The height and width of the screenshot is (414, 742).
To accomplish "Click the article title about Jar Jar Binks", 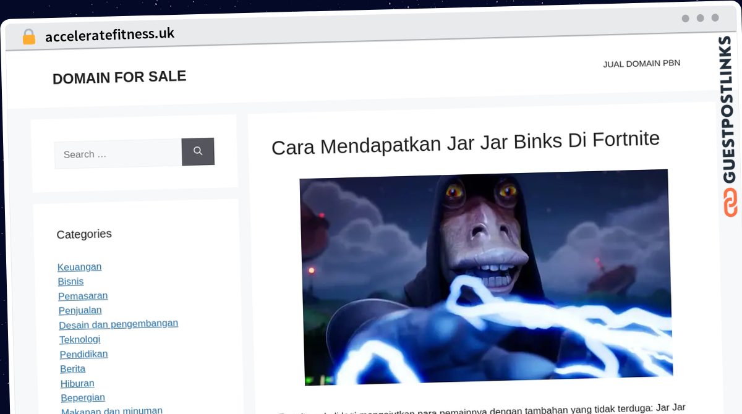I will coord(465,144).
